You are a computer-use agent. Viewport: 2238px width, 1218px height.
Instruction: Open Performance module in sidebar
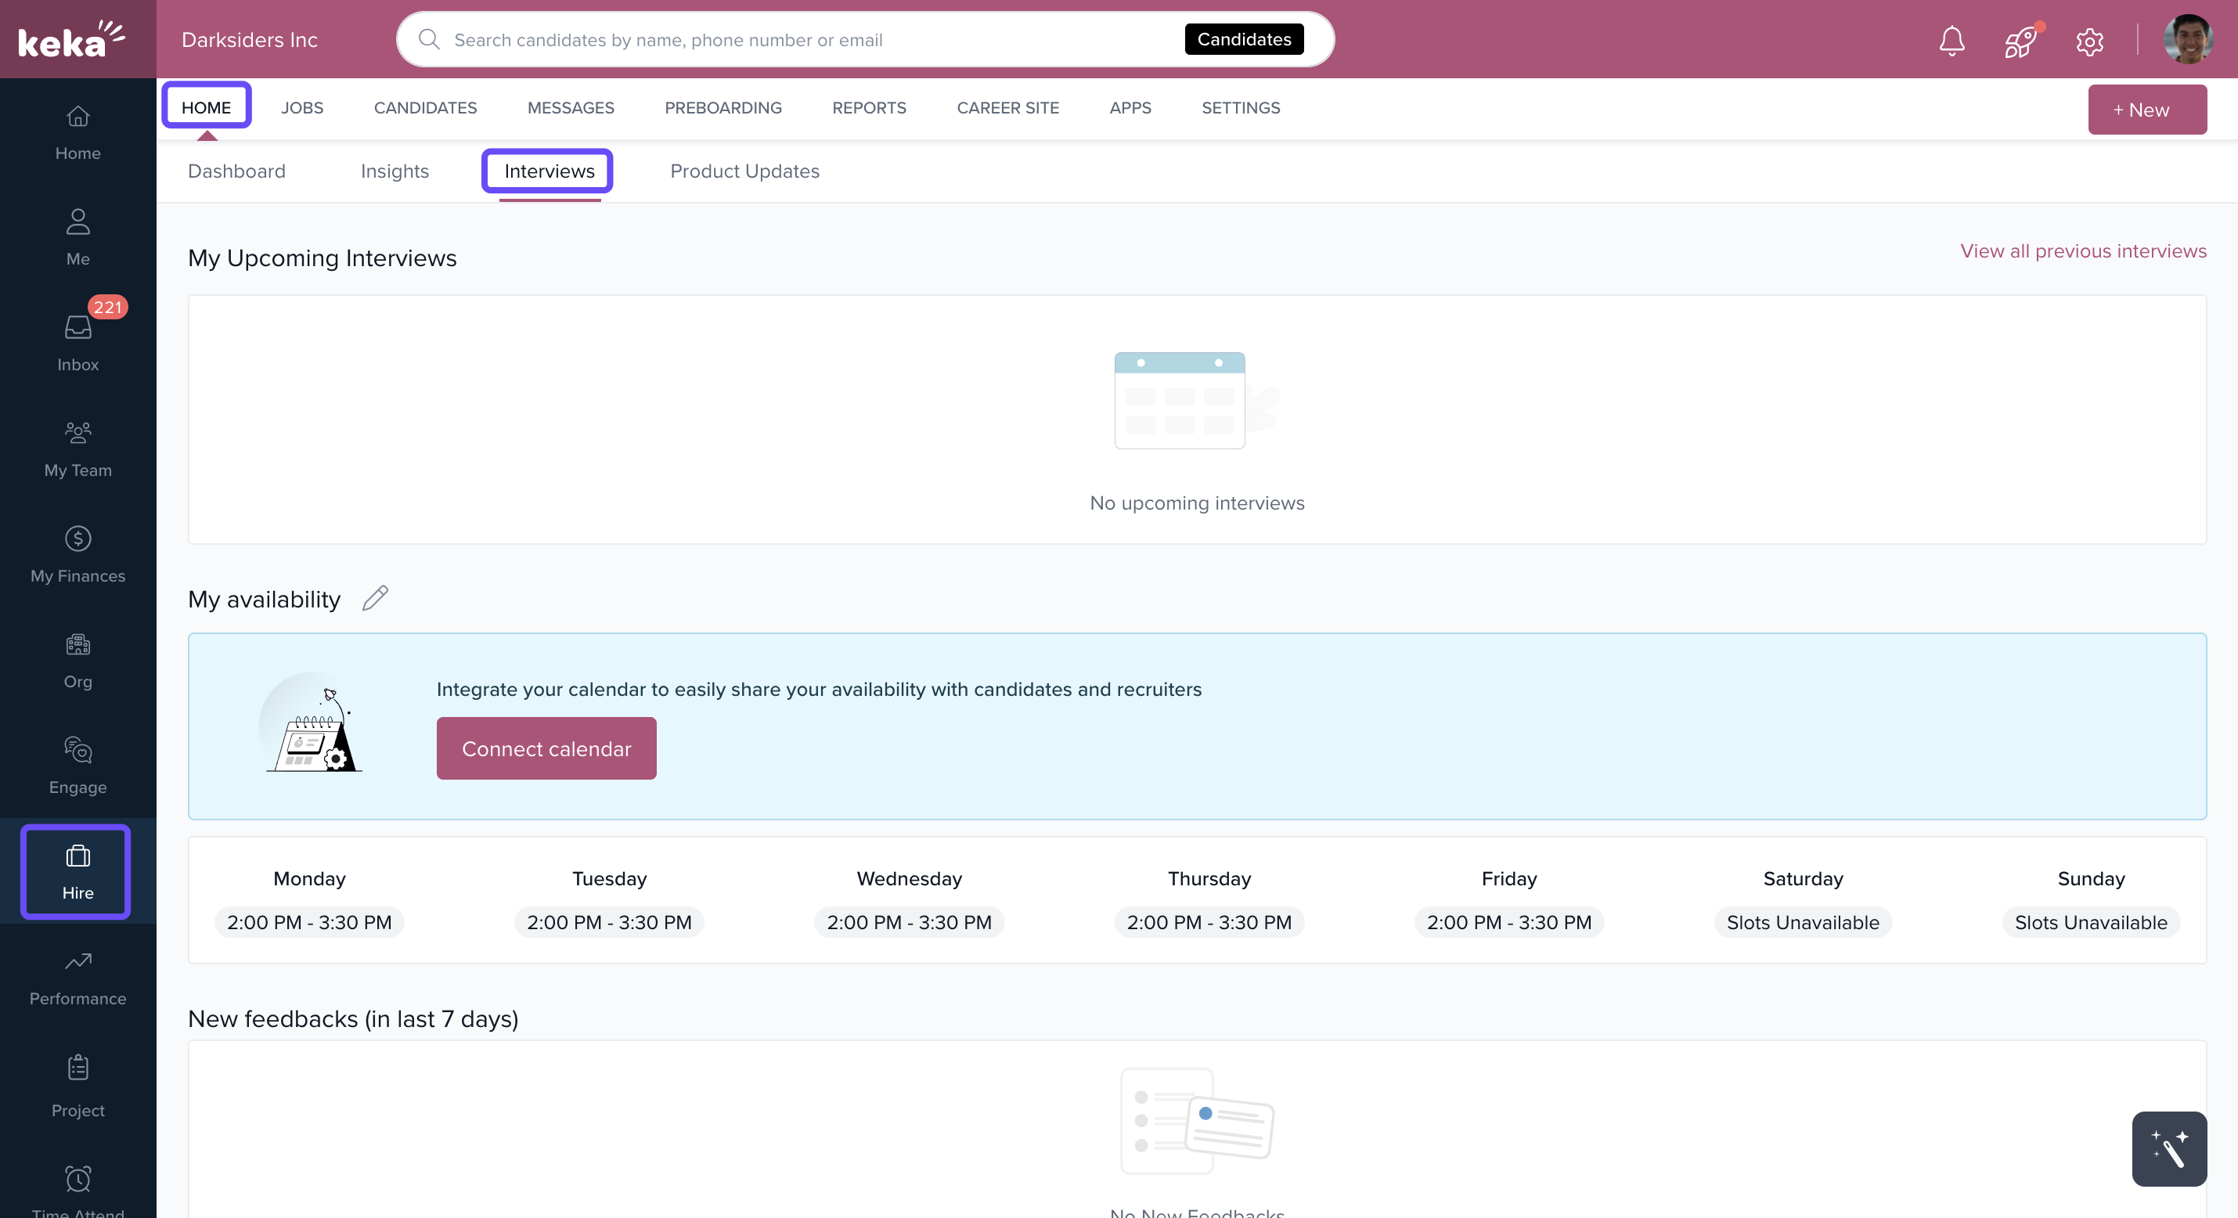77,976
